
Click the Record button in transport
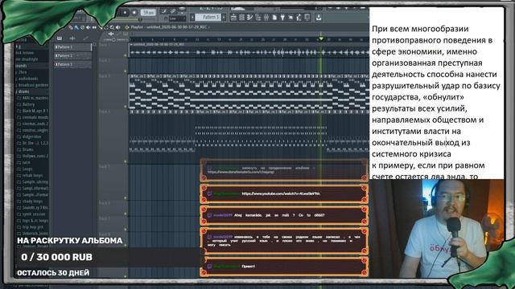click(x=125, y=13)
